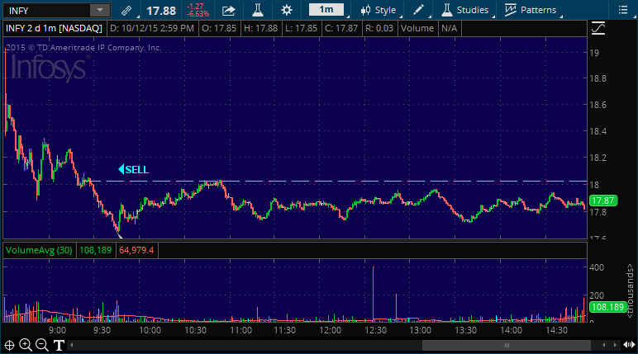Click the INFY 2 d 1m [NASDAQ] label
This screenshot has height=354, width=638.
point(54,28)
